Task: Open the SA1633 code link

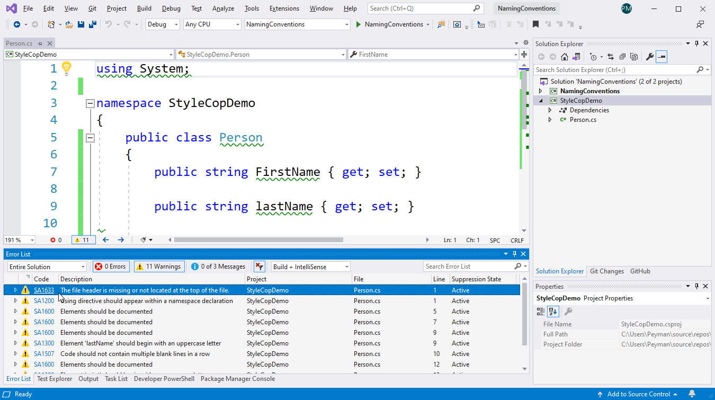Action: (x=44, y=290)
